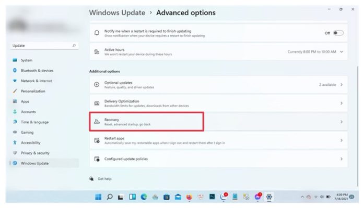This screenshot has height=208, width=363.
Task: Click the Get help link
Action: point(104,179)
